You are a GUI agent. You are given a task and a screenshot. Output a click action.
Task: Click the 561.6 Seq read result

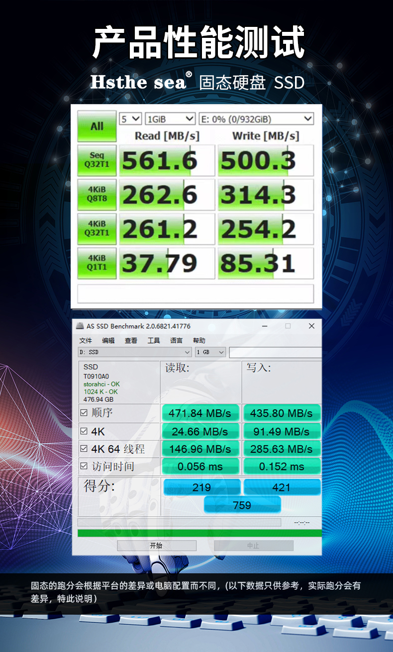click(x=167, y=160)
